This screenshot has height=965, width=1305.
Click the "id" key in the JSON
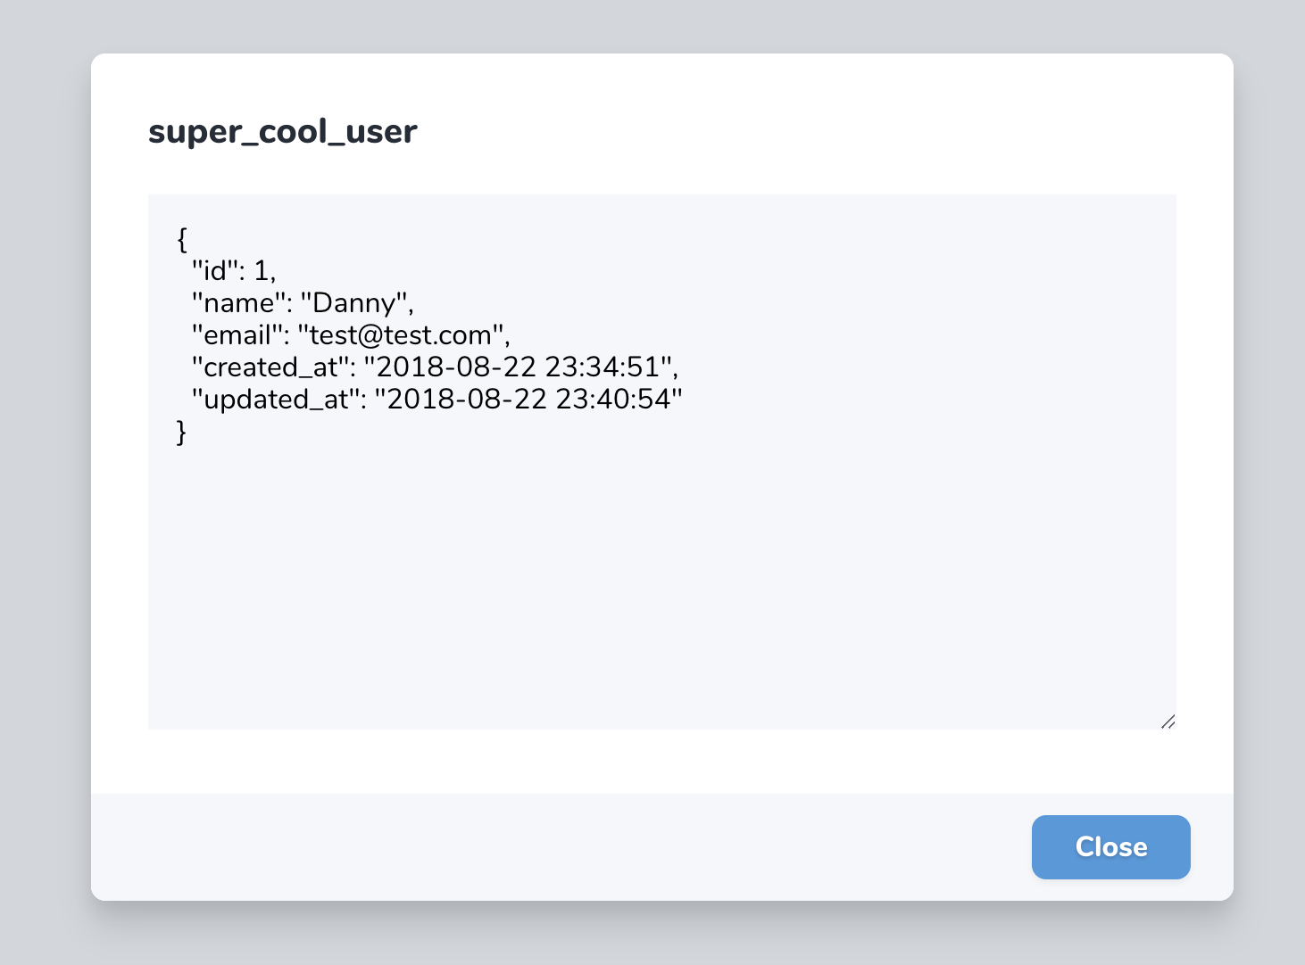[x=215, y=270]
